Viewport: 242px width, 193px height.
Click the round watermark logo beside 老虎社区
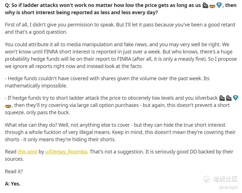[207, 179]
